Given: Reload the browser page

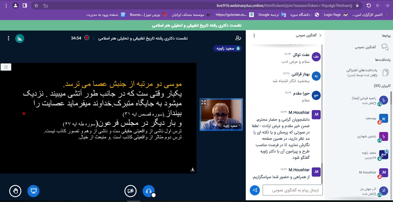Looking at the screenshot, I should point(369,5).
